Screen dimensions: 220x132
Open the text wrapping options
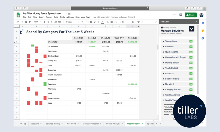(134, 22)
